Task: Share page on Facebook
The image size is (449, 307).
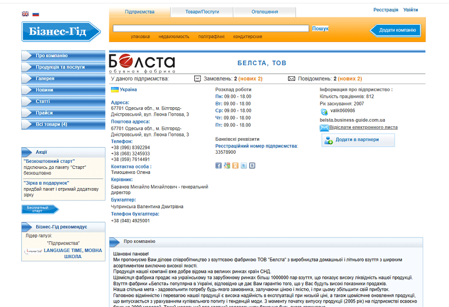Action: (218, 166)
